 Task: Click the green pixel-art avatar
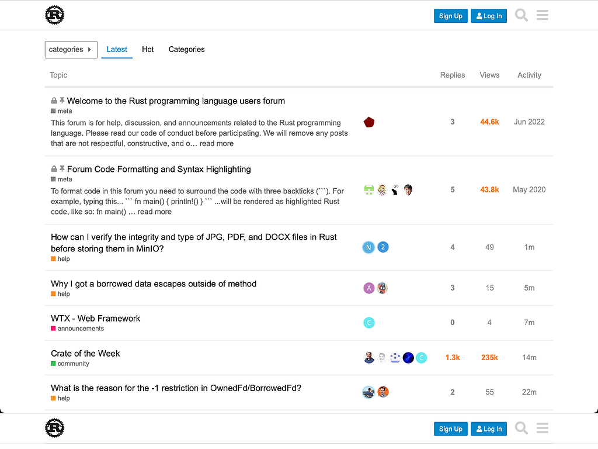[368, 190]
